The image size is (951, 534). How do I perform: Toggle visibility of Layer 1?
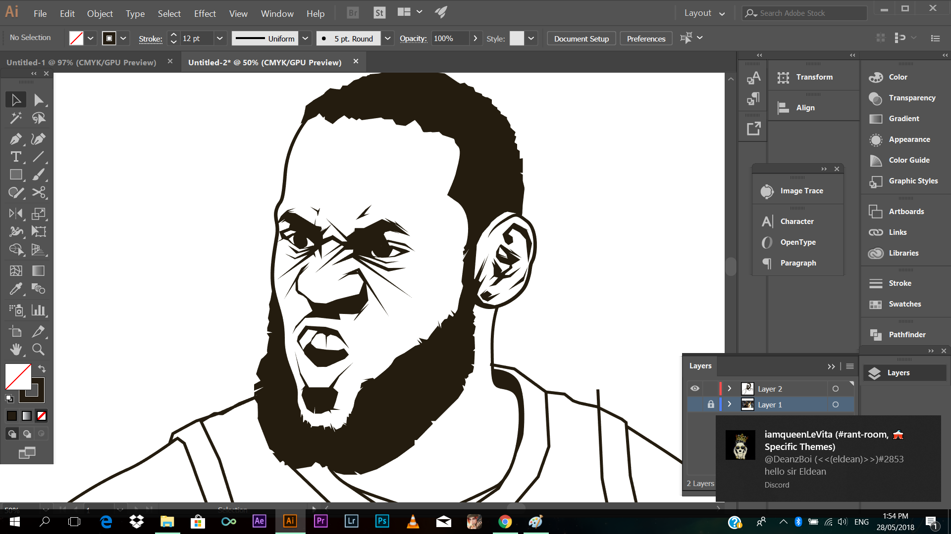695,404
